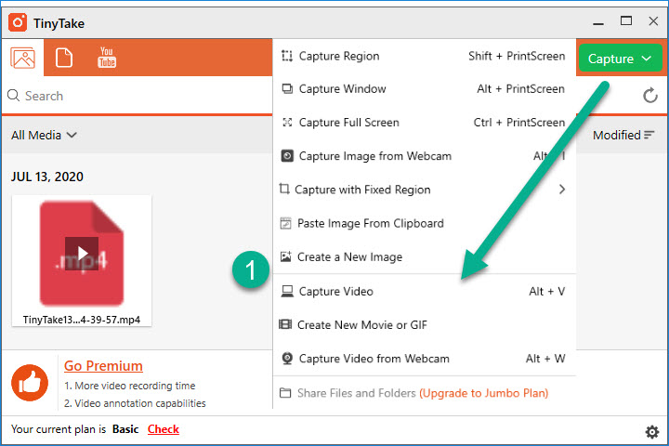Click the Check plan link

(x=164, y=429)
